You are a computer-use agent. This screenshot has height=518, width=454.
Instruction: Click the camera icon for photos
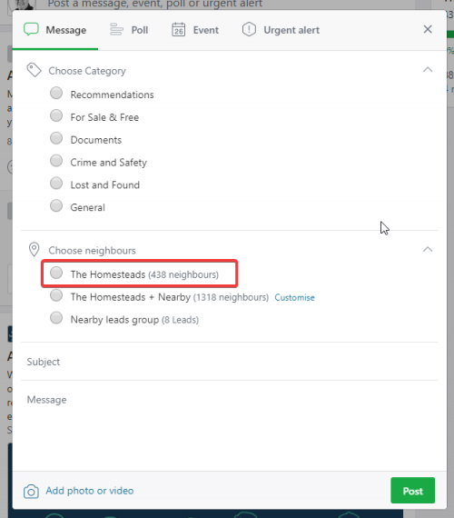coord(31,492)
